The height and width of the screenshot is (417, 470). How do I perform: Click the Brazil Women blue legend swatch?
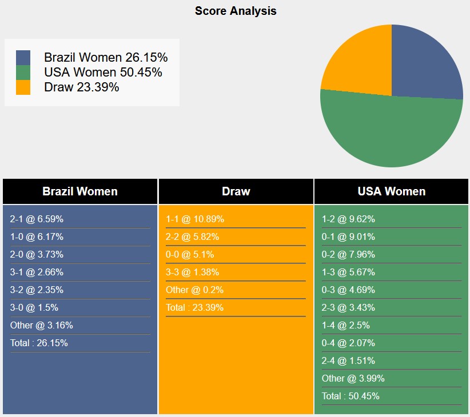click(x=23, y=58)
